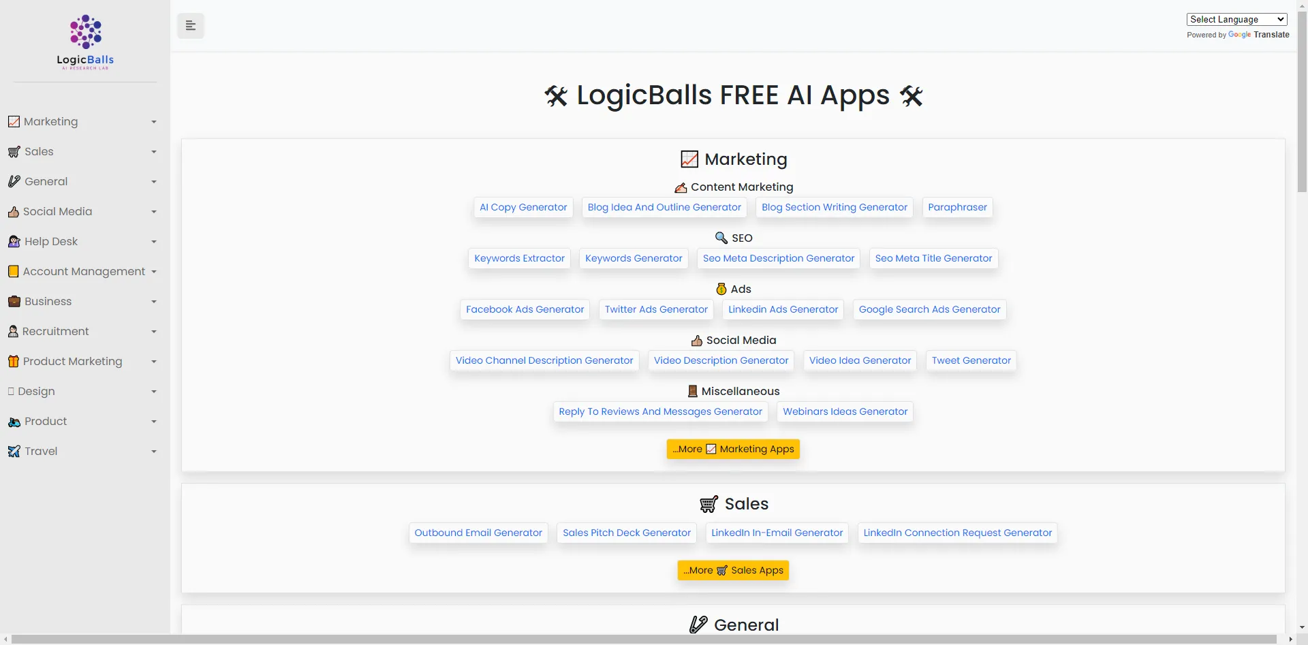Click the Help Desk icon in sidebar

[14, 241]
